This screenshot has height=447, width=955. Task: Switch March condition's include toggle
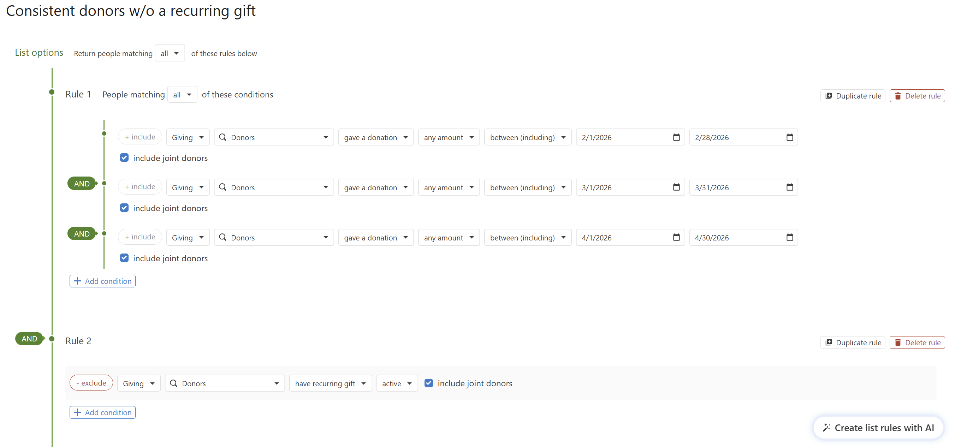[x=140, y=187]
